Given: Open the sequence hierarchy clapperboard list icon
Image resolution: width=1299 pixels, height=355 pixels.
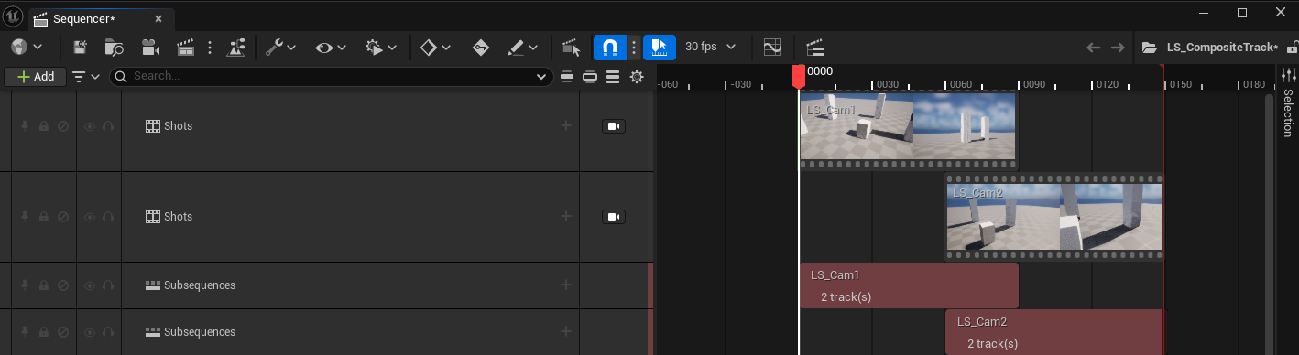Looking at the screenshot, I should [814, 47].
